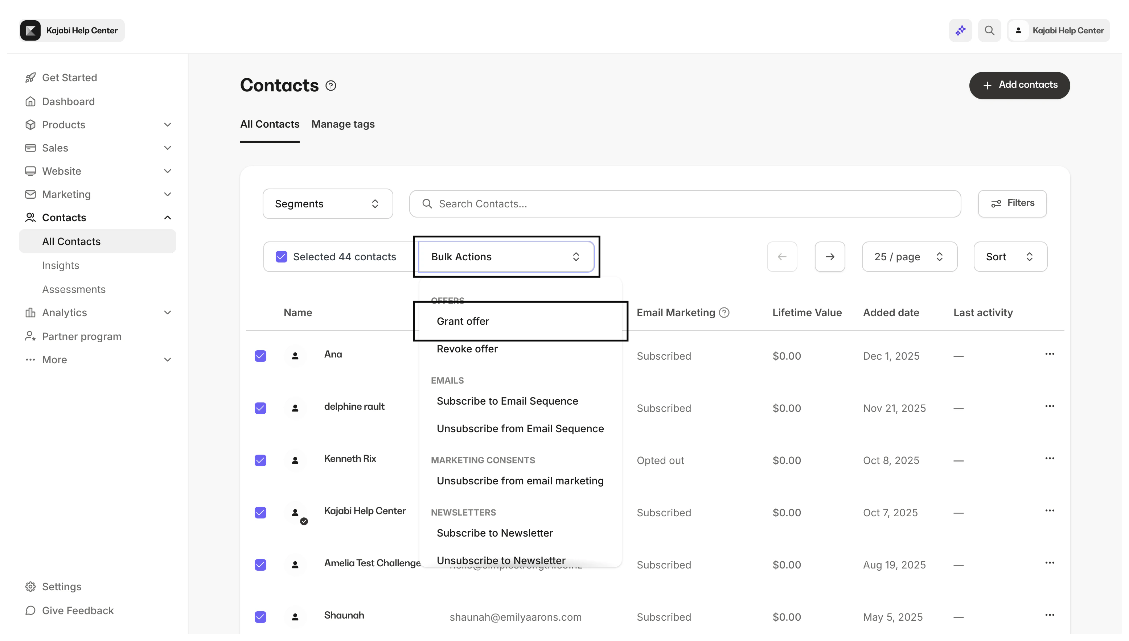The width and height of the screenshot is (1129, 641).
Task: Uncheck the Selected 44 contacts checkbox
Action: 282,256
